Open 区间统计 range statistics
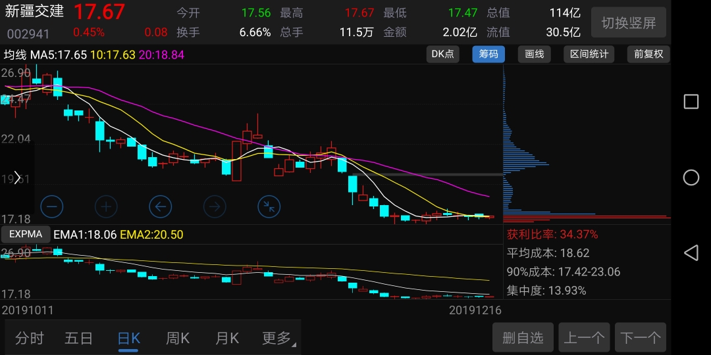 pos(589,55)
